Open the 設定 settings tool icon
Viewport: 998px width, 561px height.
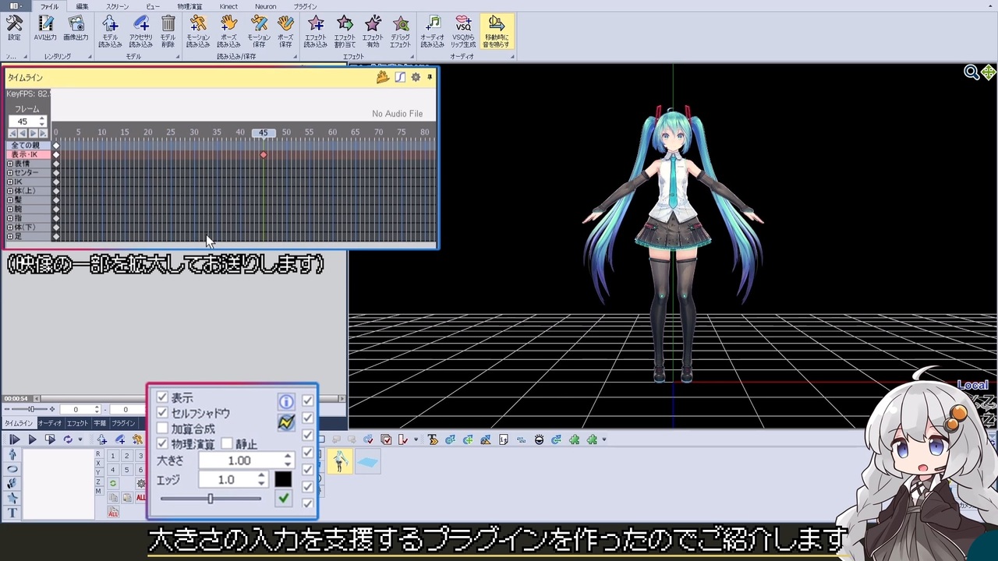[x=14, y=30]
